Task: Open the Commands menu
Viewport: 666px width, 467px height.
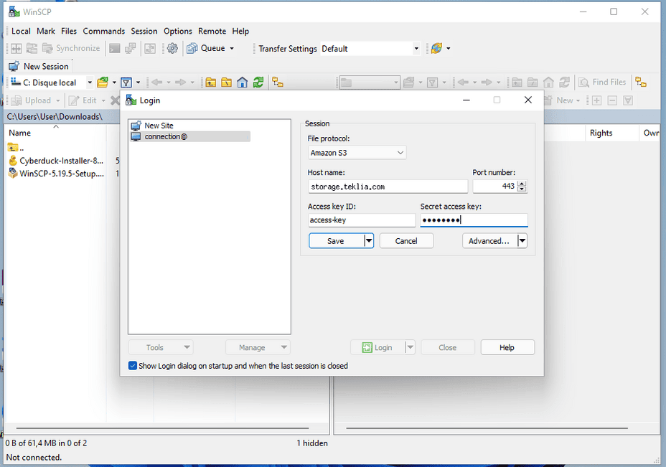Action: [103, 31]
